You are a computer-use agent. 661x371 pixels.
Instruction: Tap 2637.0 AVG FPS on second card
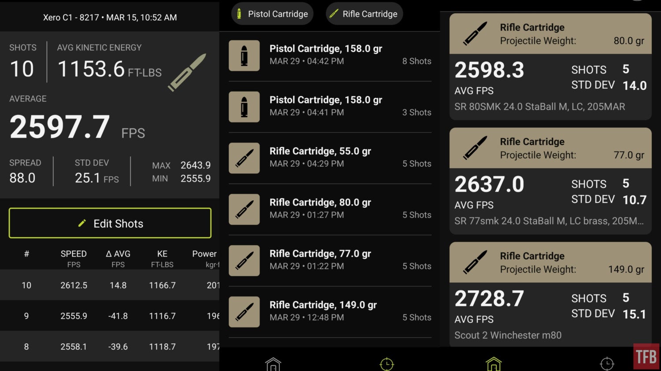pos(489,184)
